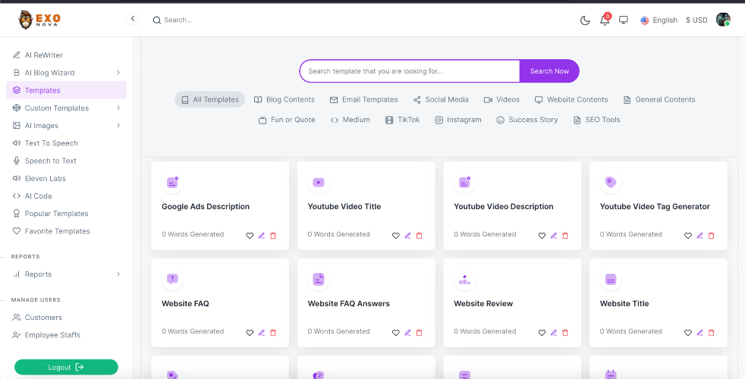Expand Custom Templates submenu arrow
Screen dimensions: 745x379
(x=118, y=108)
